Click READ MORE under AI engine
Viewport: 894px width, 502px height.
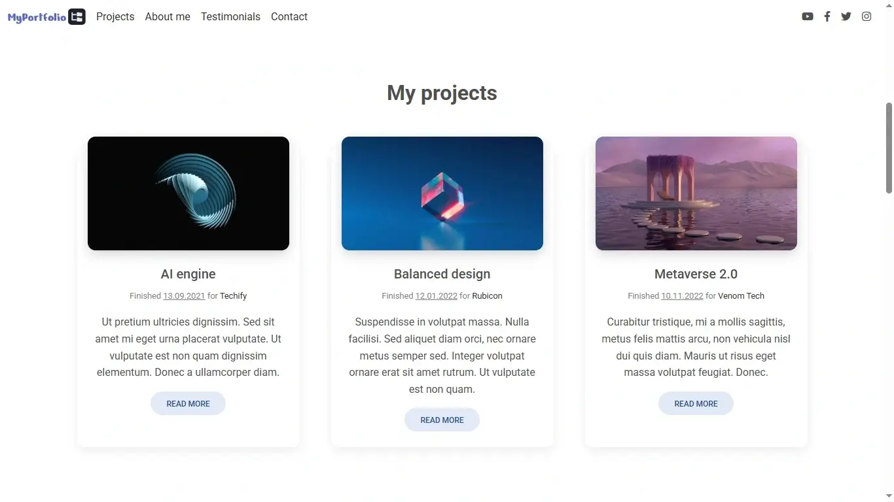tap(188, 403)
